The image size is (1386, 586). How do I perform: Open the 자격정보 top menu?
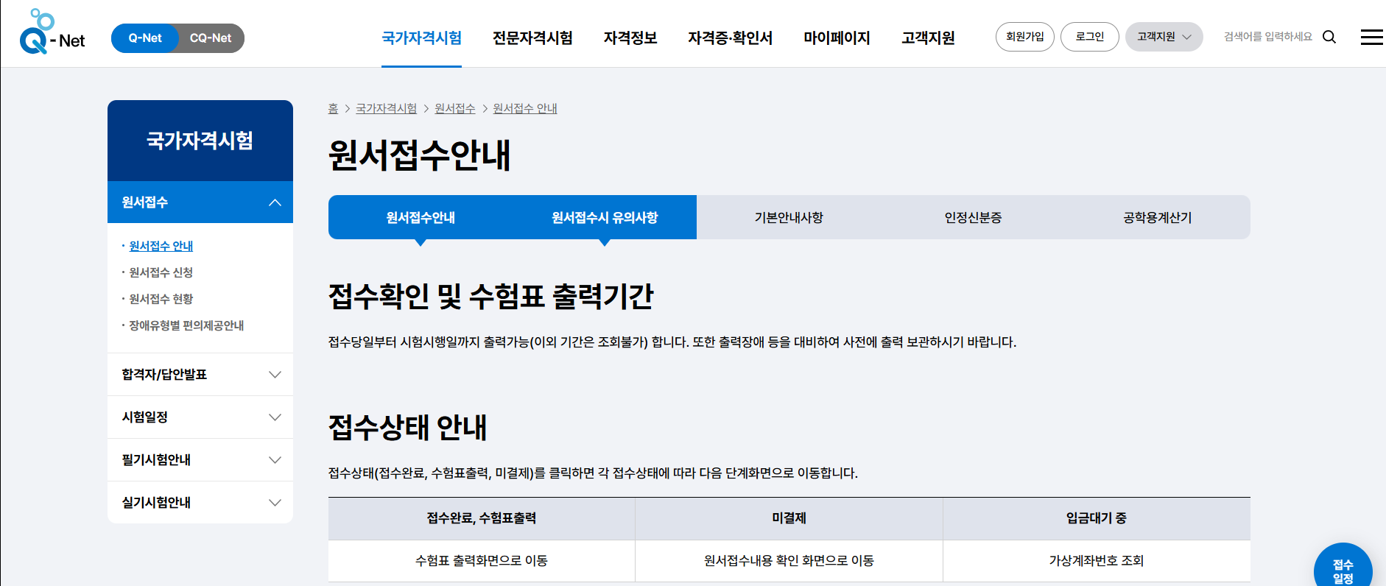630,38
